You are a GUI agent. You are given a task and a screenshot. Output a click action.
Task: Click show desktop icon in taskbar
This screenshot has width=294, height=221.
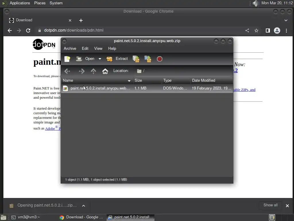coord(3,218)
